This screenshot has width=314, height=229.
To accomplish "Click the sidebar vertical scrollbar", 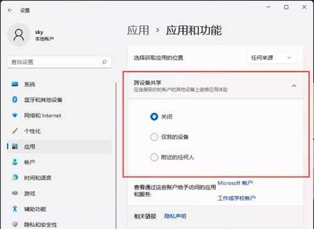I will click(116, 155).
